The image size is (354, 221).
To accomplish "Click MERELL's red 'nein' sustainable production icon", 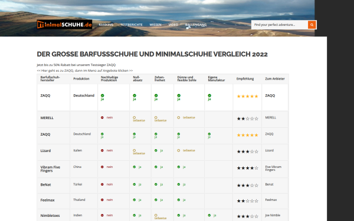I will tap(102, 117).
